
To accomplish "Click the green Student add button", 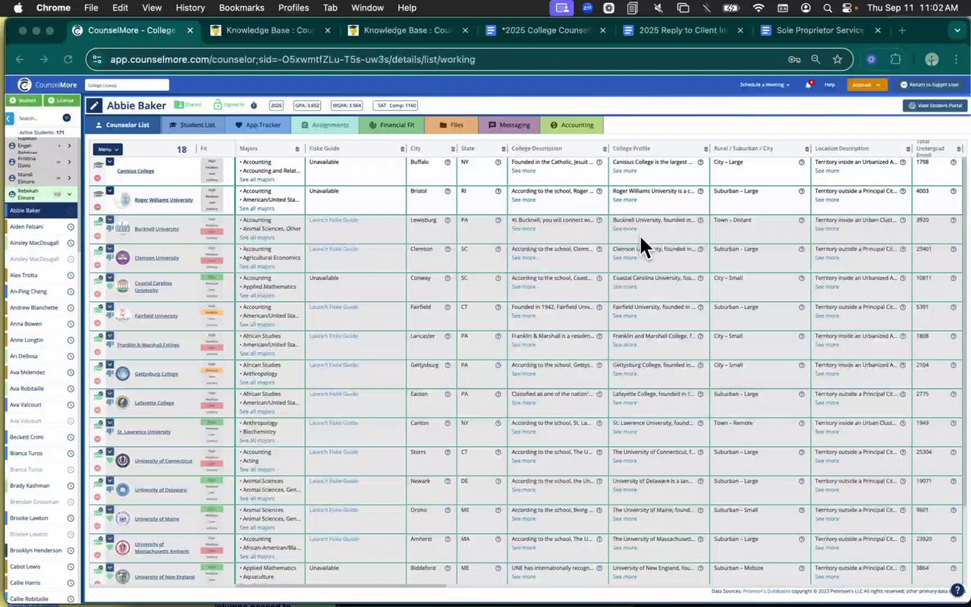I will [x=23, y=100].
